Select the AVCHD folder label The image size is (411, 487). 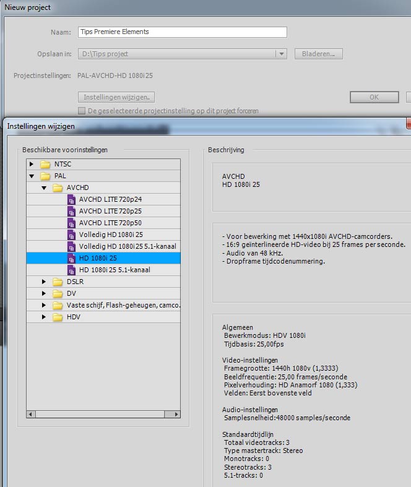tap(77, 187)
